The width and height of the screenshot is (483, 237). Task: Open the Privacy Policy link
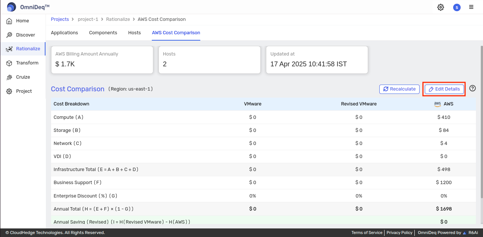pyautogui.click(x=399, y=233)
